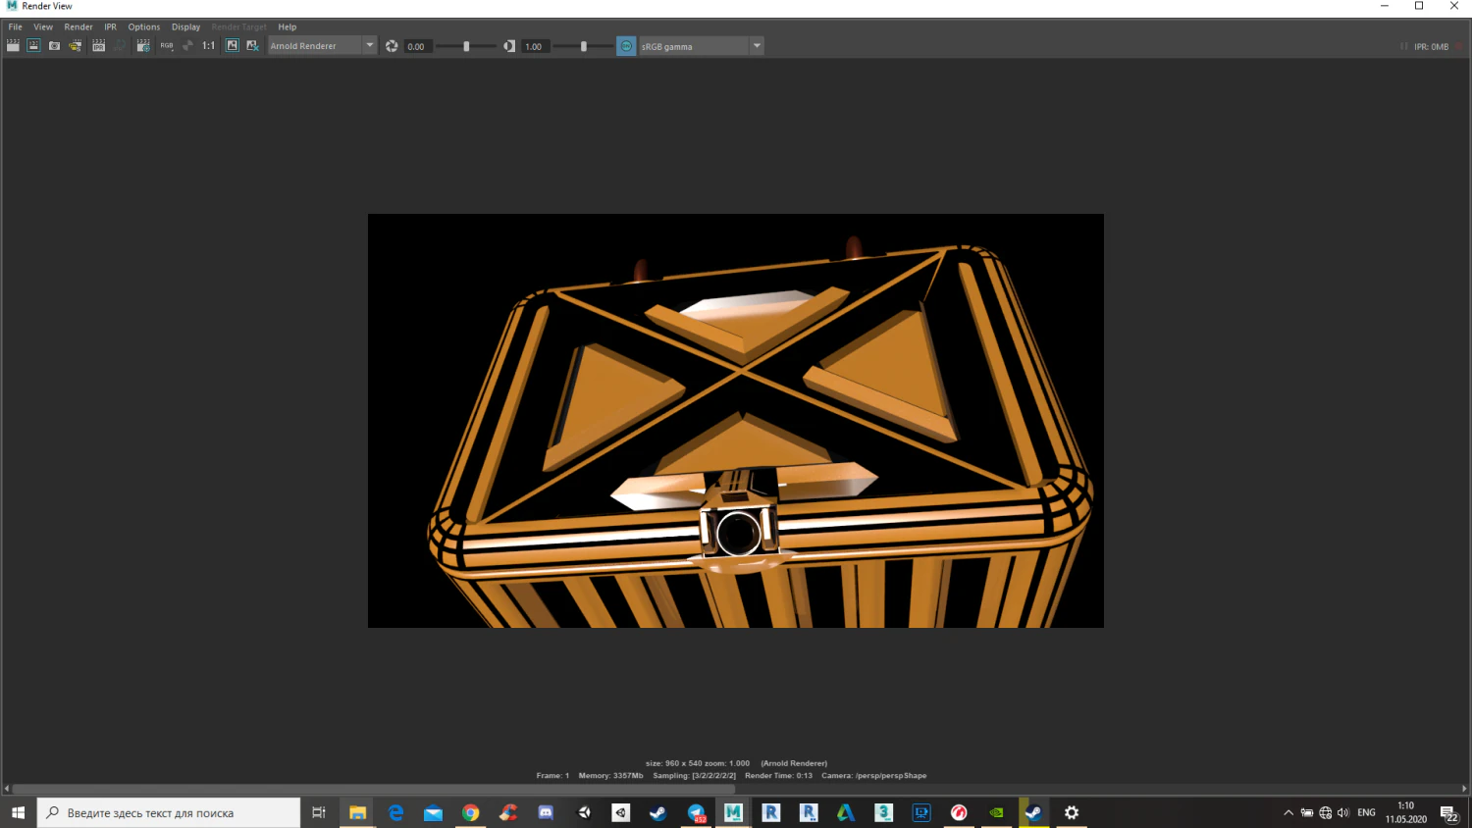Click the 1:1 real size icon
The height and width of the screenshot is (828, 1472).
(208, 46)
